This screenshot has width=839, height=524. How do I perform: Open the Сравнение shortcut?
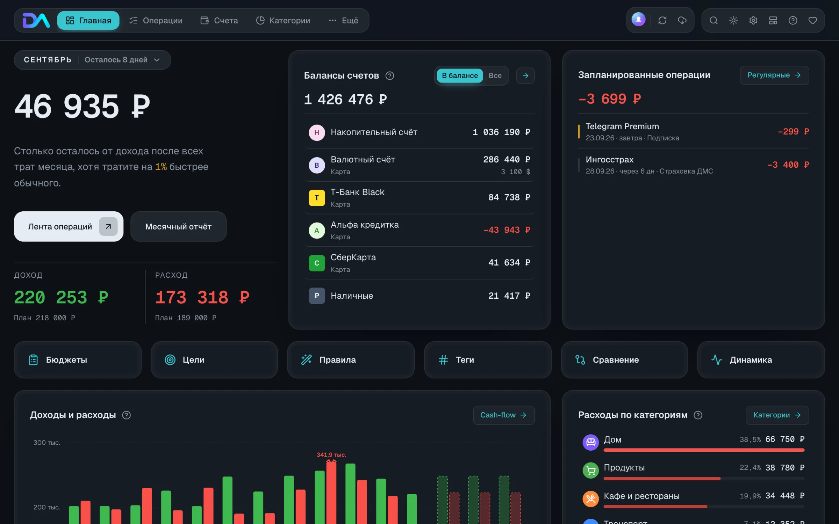pos(624,360)
